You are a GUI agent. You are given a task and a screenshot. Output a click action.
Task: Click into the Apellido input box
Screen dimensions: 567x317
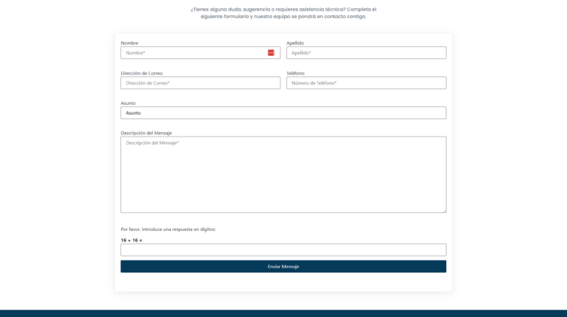tap(366, 53)
